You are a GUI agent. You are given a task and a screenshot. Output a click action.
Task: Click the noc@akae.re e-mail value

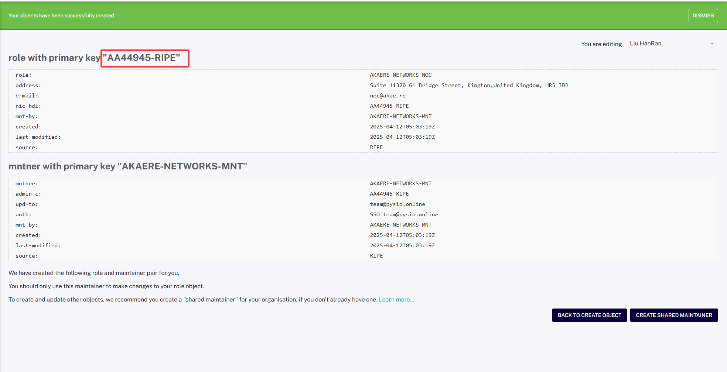point(388,96)
